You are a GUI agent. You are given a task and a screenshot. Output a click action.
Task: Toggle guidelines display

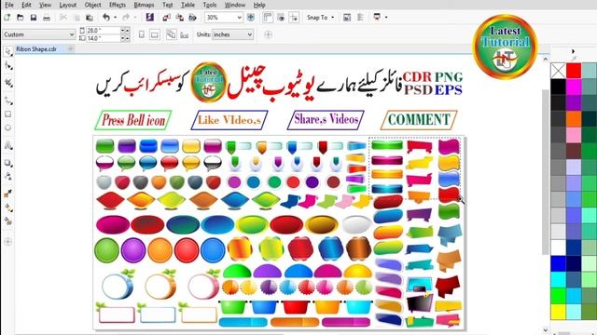pos(294,18)
